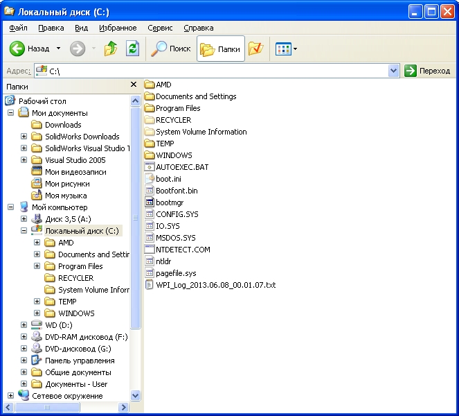The image size is (459, 416).
Task: Select the Bootfont.bin file icon
Action: point(150,191)
